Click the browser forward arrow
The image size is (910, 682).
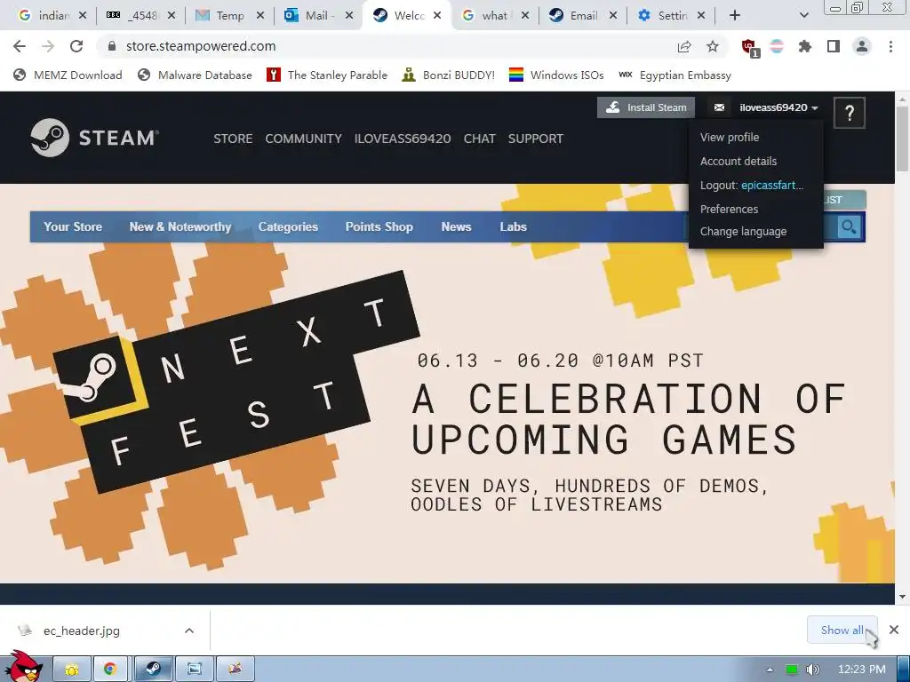[x=48, y=46]
